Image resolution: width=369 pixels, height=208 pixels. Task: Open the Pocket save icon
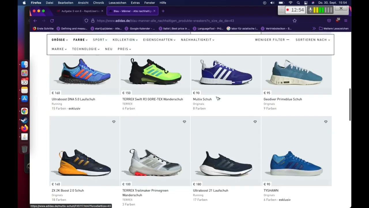point(329,21)
